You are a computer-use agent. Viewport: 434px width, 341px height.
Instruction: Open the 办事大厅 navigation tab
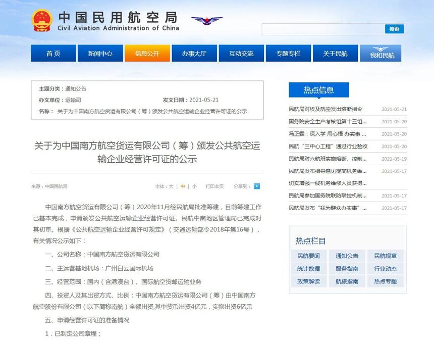(x=194, y=53)
